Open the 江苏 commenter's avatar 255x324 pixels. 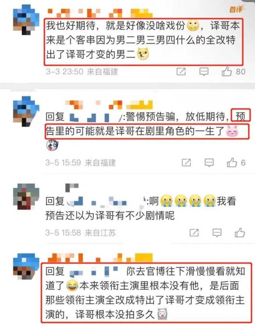click(26, 196)
